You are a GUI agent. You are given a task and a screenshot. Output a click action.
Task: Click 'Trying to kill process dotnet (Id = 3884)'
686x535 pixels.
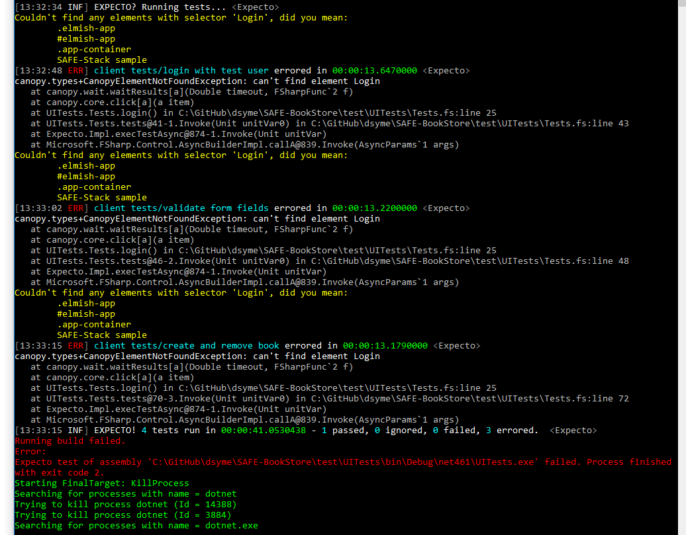click(x=123, y=515)
